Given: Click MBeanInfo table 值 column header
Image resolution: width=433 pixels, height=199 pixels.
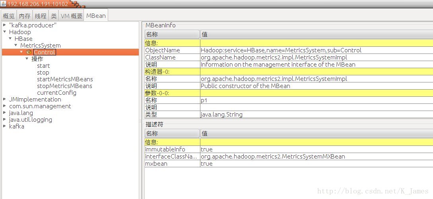Looking at the screenshot, I should pyautogui.click(x=316, y=34).
